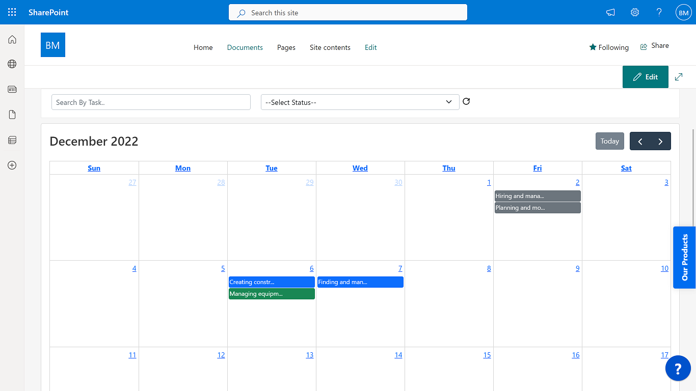
Task: Select day number 1
Action: (x=489, y=182)
